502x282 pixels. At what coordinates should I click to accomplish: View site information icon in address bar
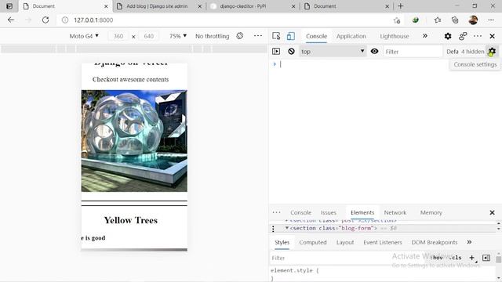click(65, 20)
